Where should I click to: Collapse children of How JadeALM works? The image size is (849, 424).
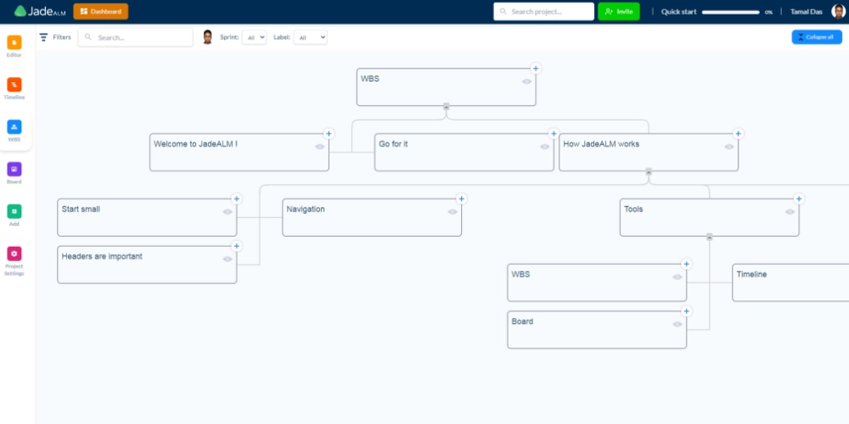coord(649,171)
